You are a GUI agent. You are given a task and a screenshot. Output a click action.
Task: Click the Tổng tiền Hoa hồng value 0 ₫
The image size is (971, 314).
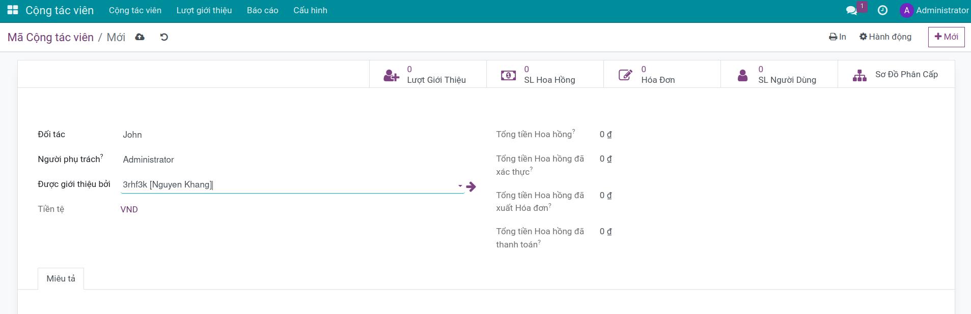tap(605, 135)
